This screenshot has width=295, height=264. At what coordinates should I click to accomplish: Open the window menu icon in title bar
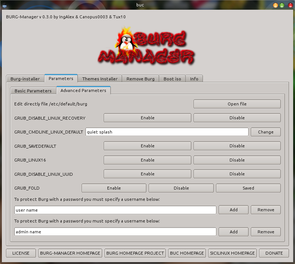click(4, 5)
